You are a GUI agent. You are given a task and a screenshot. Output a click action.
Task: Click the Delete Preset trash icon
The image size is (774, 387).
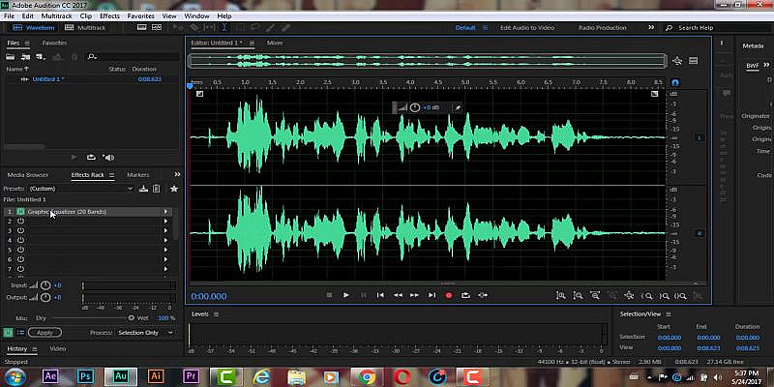(x=157, y=189)
